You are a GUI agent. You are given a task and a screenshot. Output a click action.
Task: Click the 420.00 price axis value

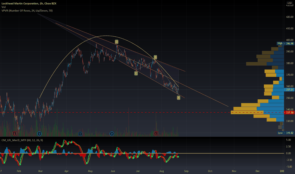(x=290, y=17)
